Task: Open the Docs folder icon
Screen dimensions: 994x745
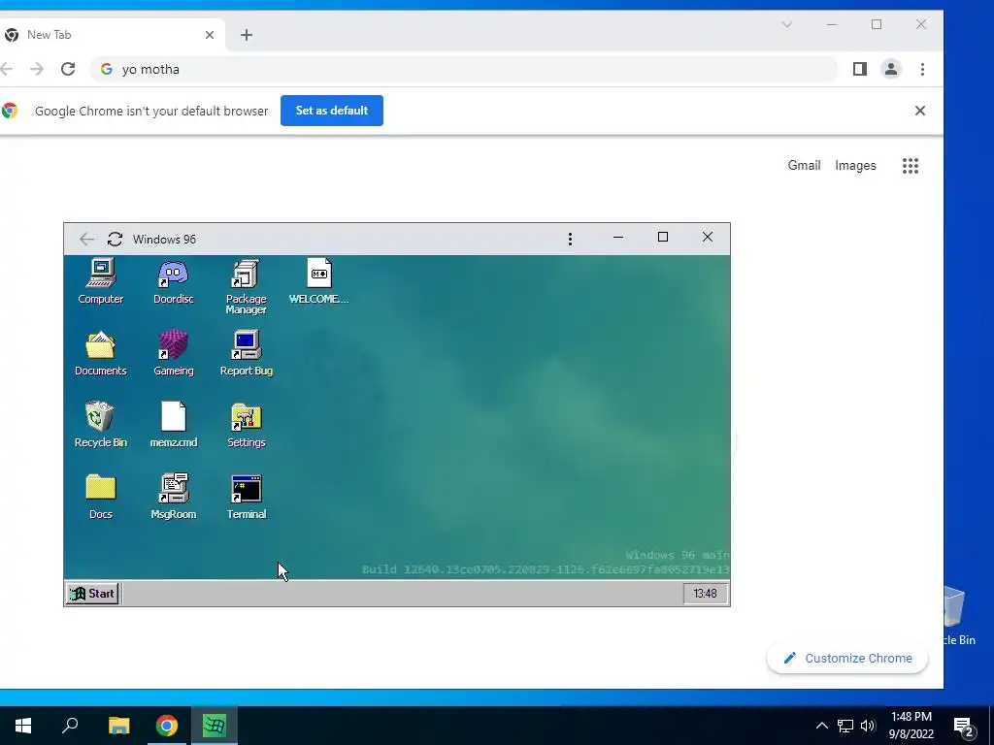Action: (x=101, y=496)
